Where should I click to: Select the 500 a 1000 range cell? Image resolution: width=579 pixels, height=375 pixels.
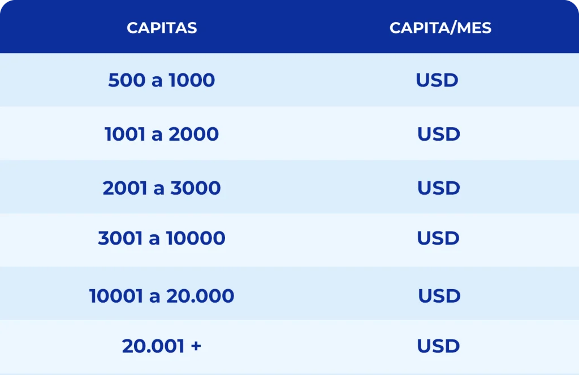[x=162, y=80]
